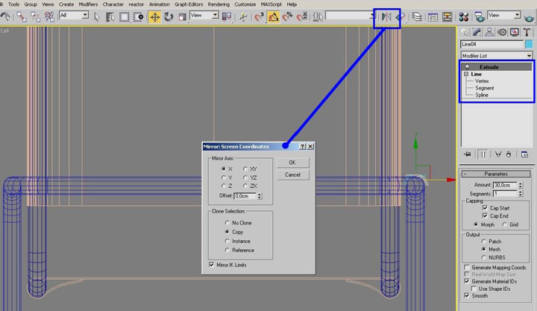This screenshot has width=537, height=311.
Task: Click the Configure Modifier Sets icon
Action: click(524, 154)
